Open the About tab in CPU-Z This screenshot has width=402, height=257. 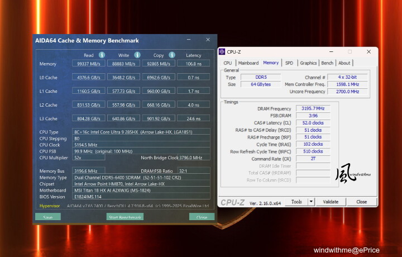click(x=344, y=63)
